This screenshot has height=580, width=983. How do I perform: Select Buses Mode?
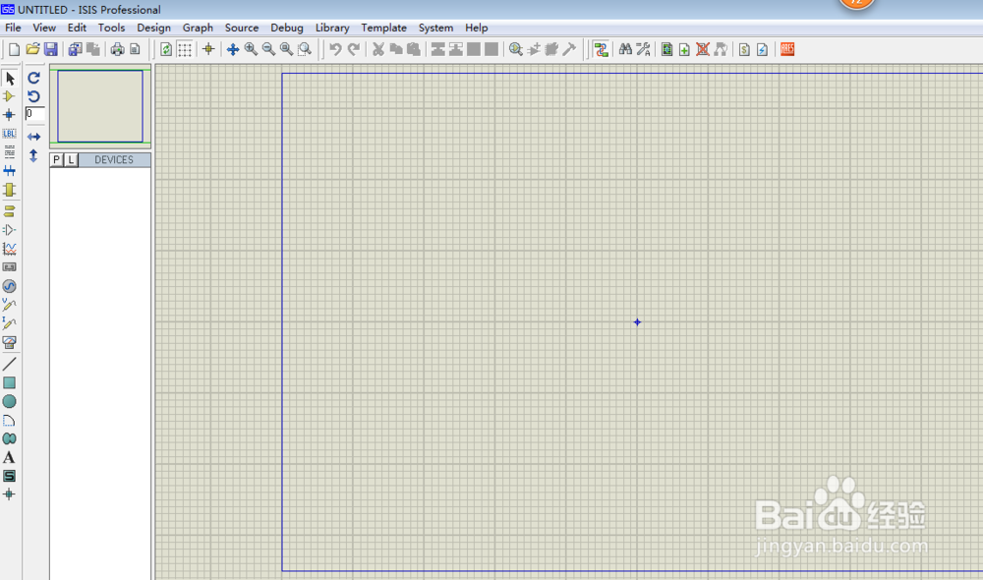(x=10, y=170)
